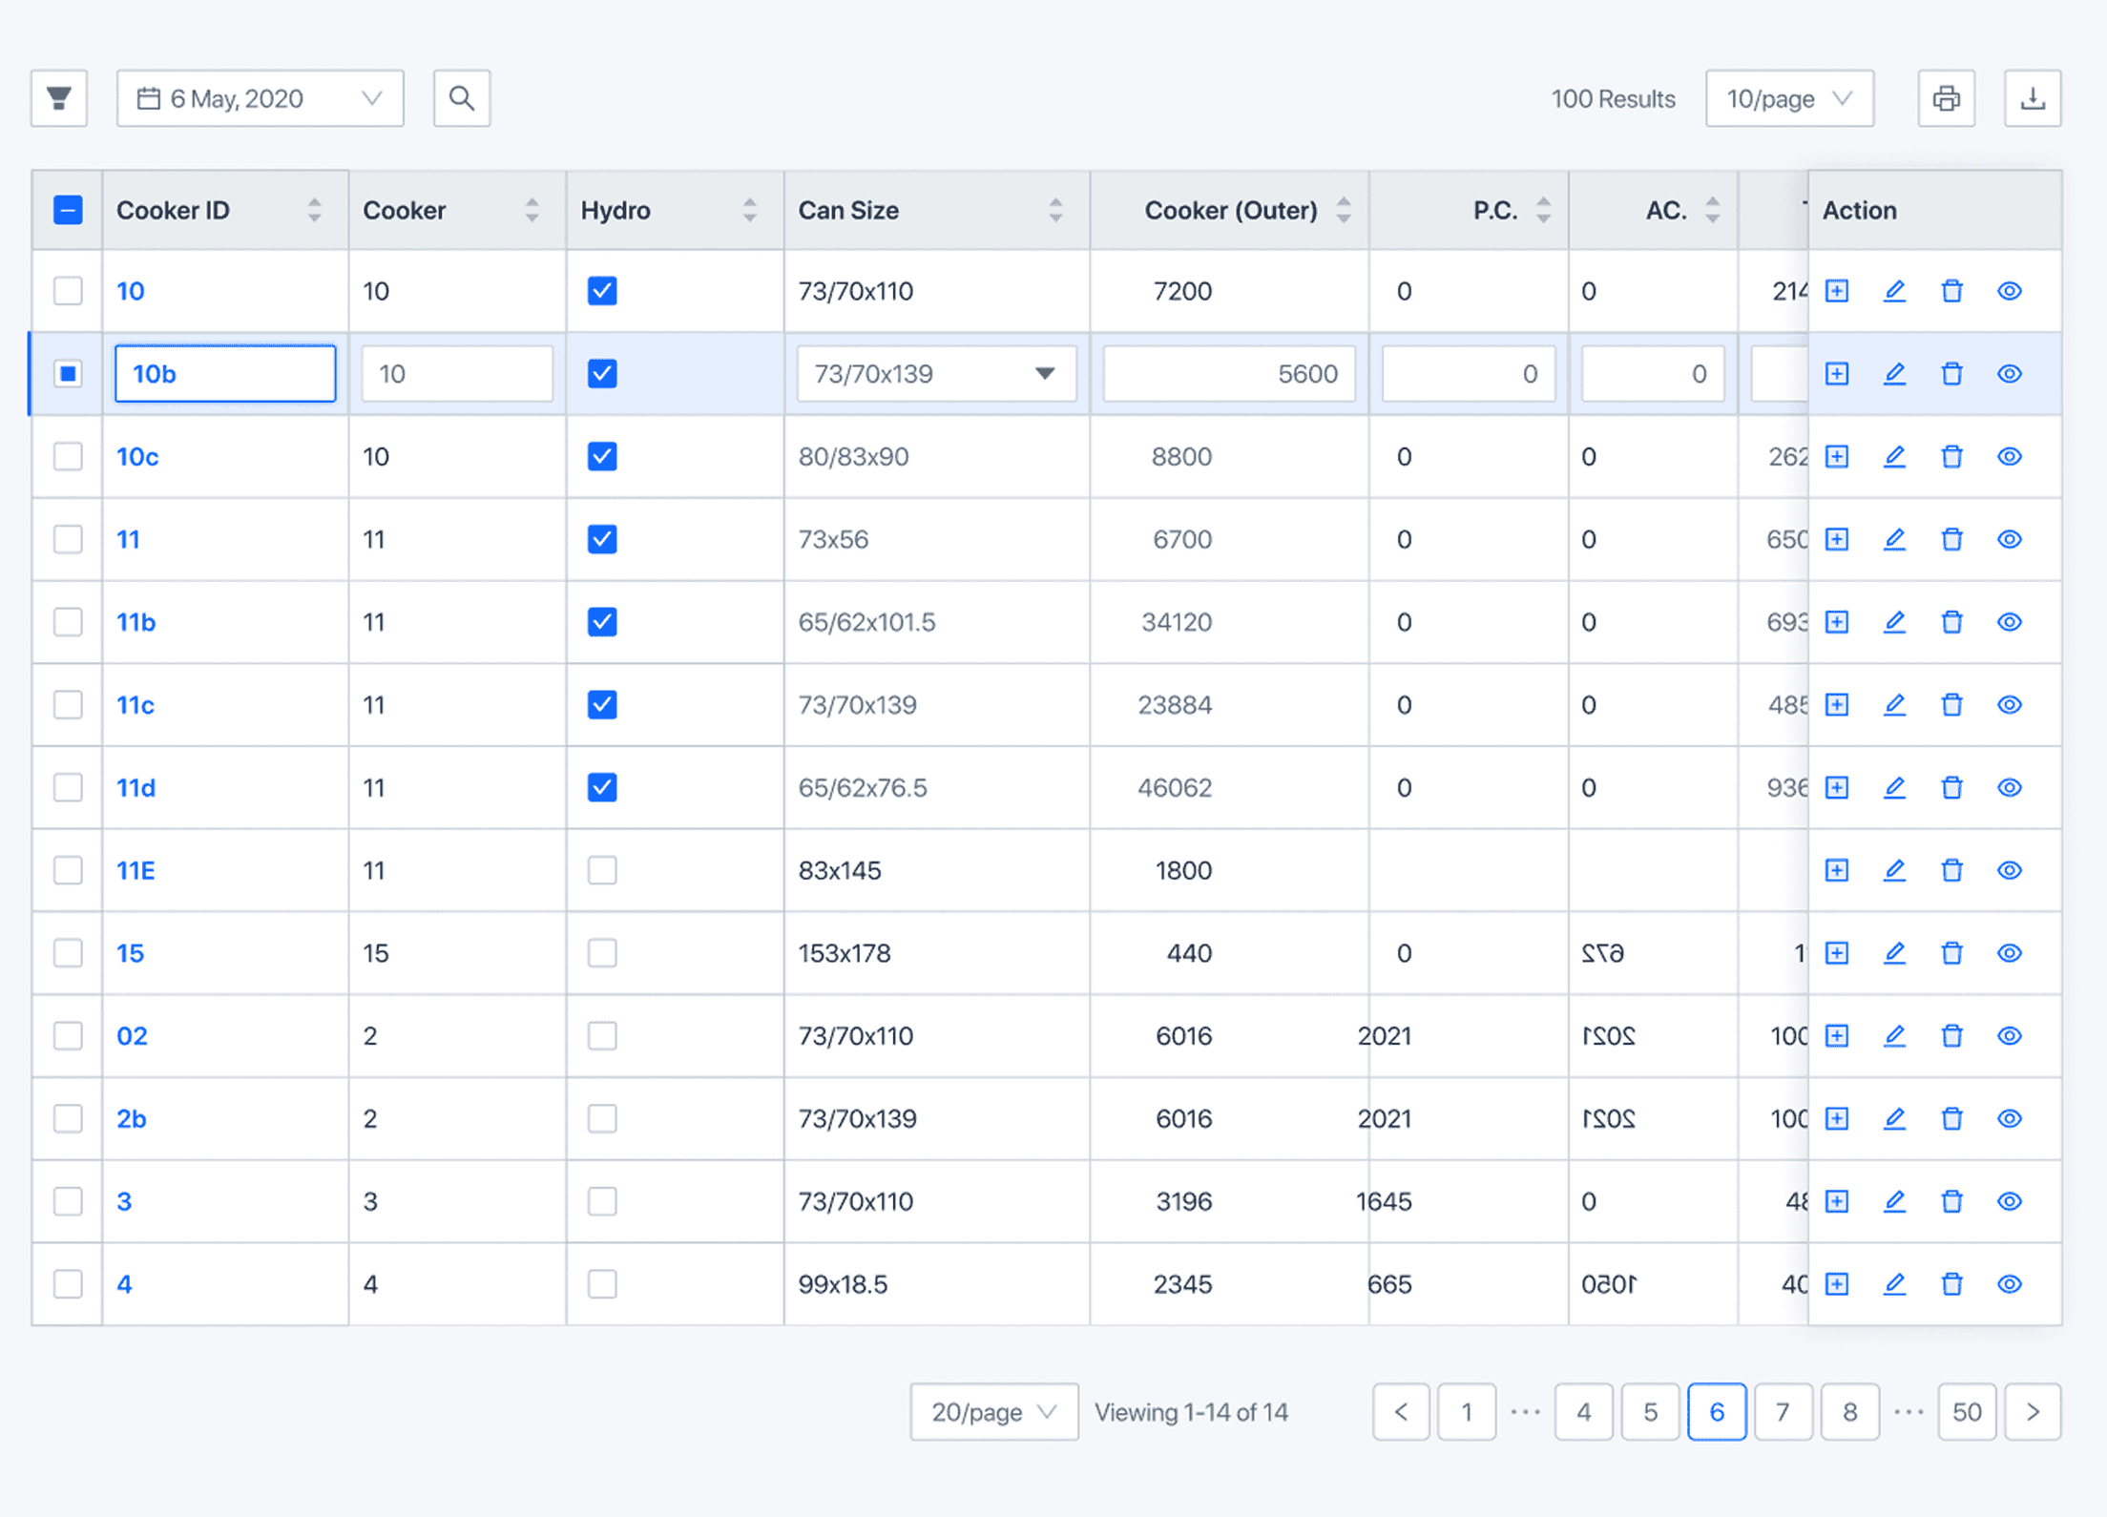Toggle the header select-all checkbox

coord(68,210)
